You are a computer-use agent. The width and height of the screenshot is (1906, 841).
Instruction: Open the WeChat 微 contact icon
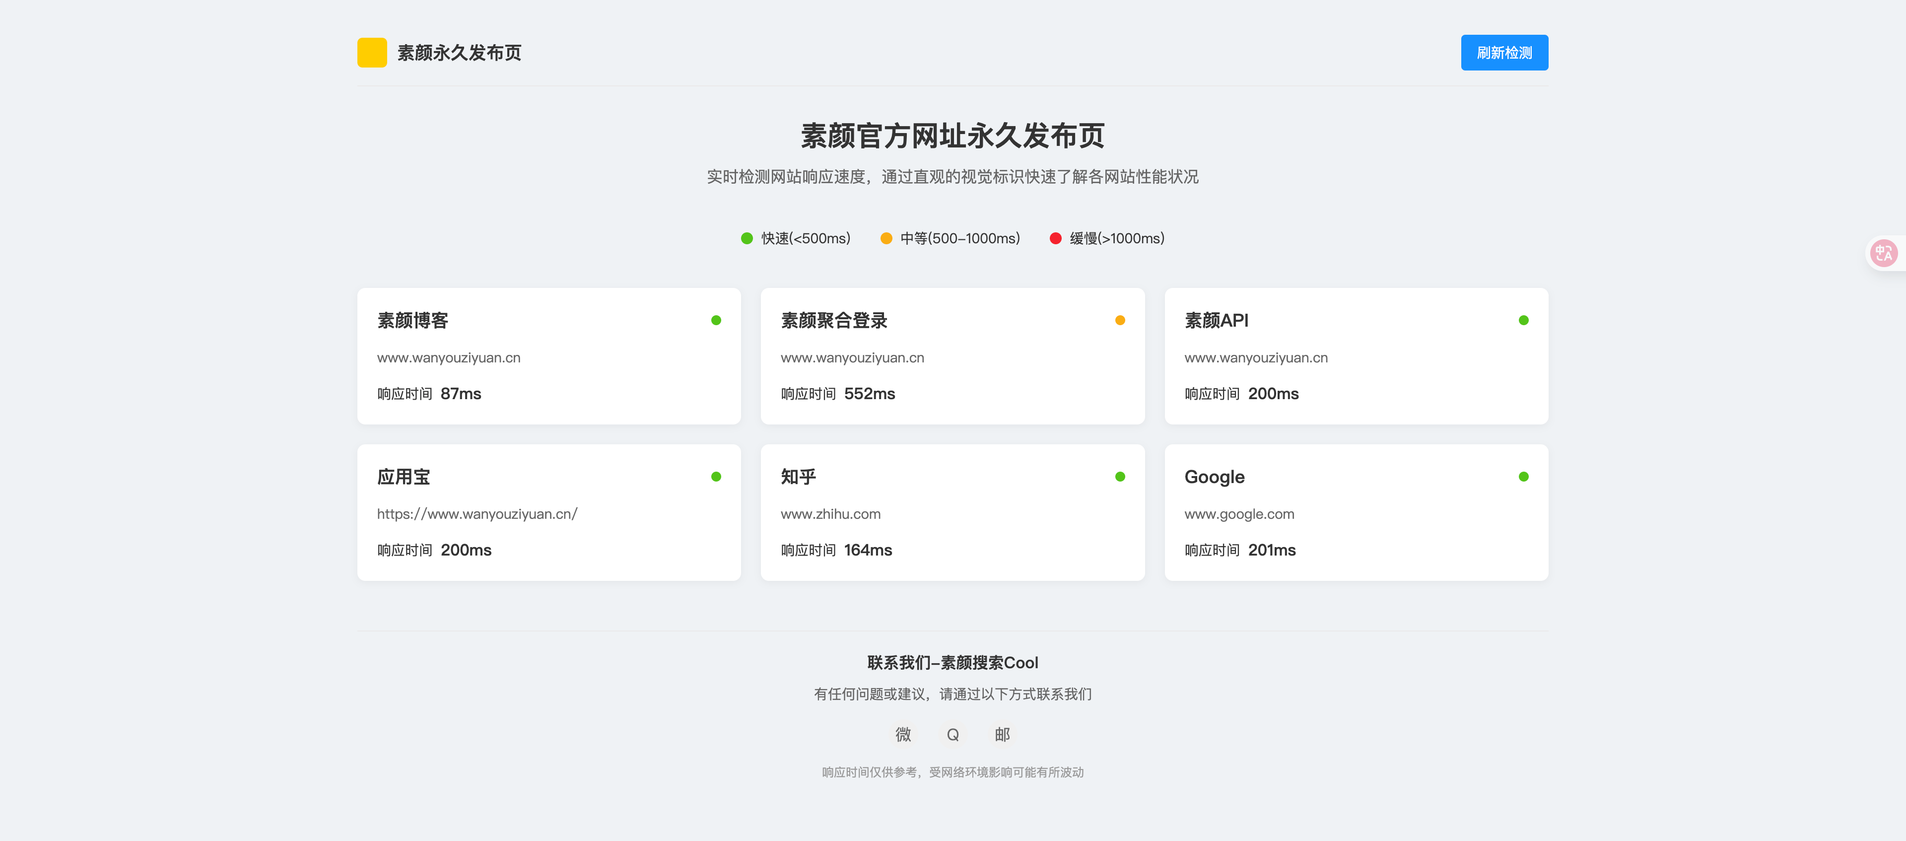[x=903, y=734]
